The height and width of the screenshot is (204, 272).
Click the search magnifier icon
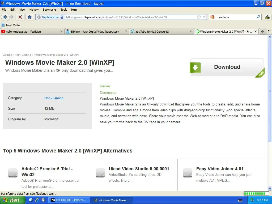coord(258,17)
